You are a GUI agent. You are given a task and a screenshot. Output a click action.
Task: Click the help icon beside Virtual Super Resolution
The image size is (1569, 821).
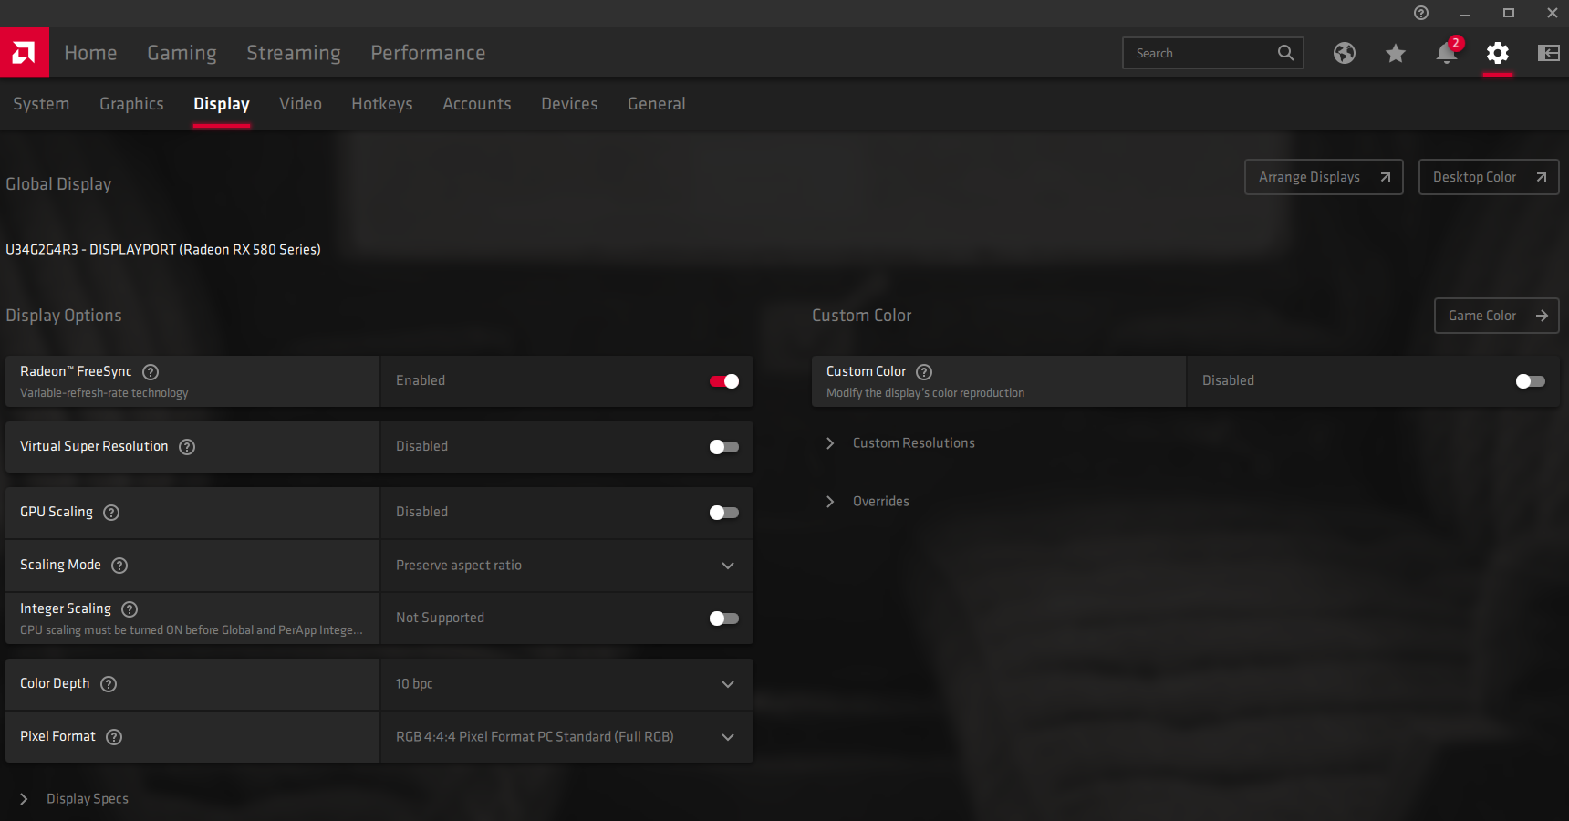pos(187,447)
